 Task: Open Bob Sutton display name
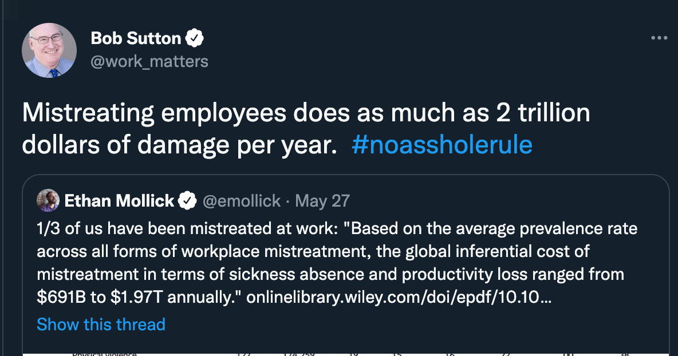click(136, 38)
